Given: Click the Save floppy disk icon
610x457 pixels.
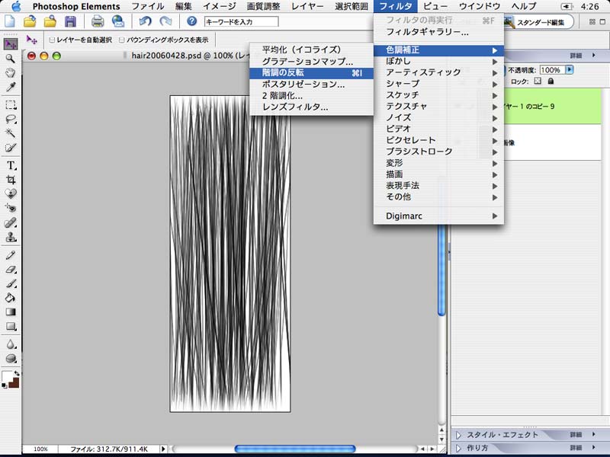Looking at the screenshot, I should click(70, 21).
